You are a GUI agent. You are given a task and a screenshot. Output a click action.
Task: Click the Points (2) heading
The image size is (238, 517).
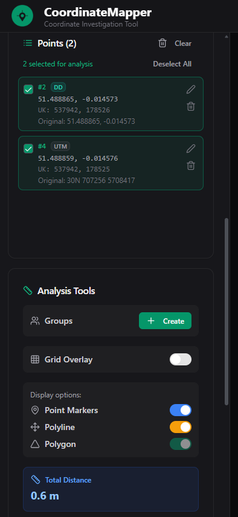tap(57, 43)
